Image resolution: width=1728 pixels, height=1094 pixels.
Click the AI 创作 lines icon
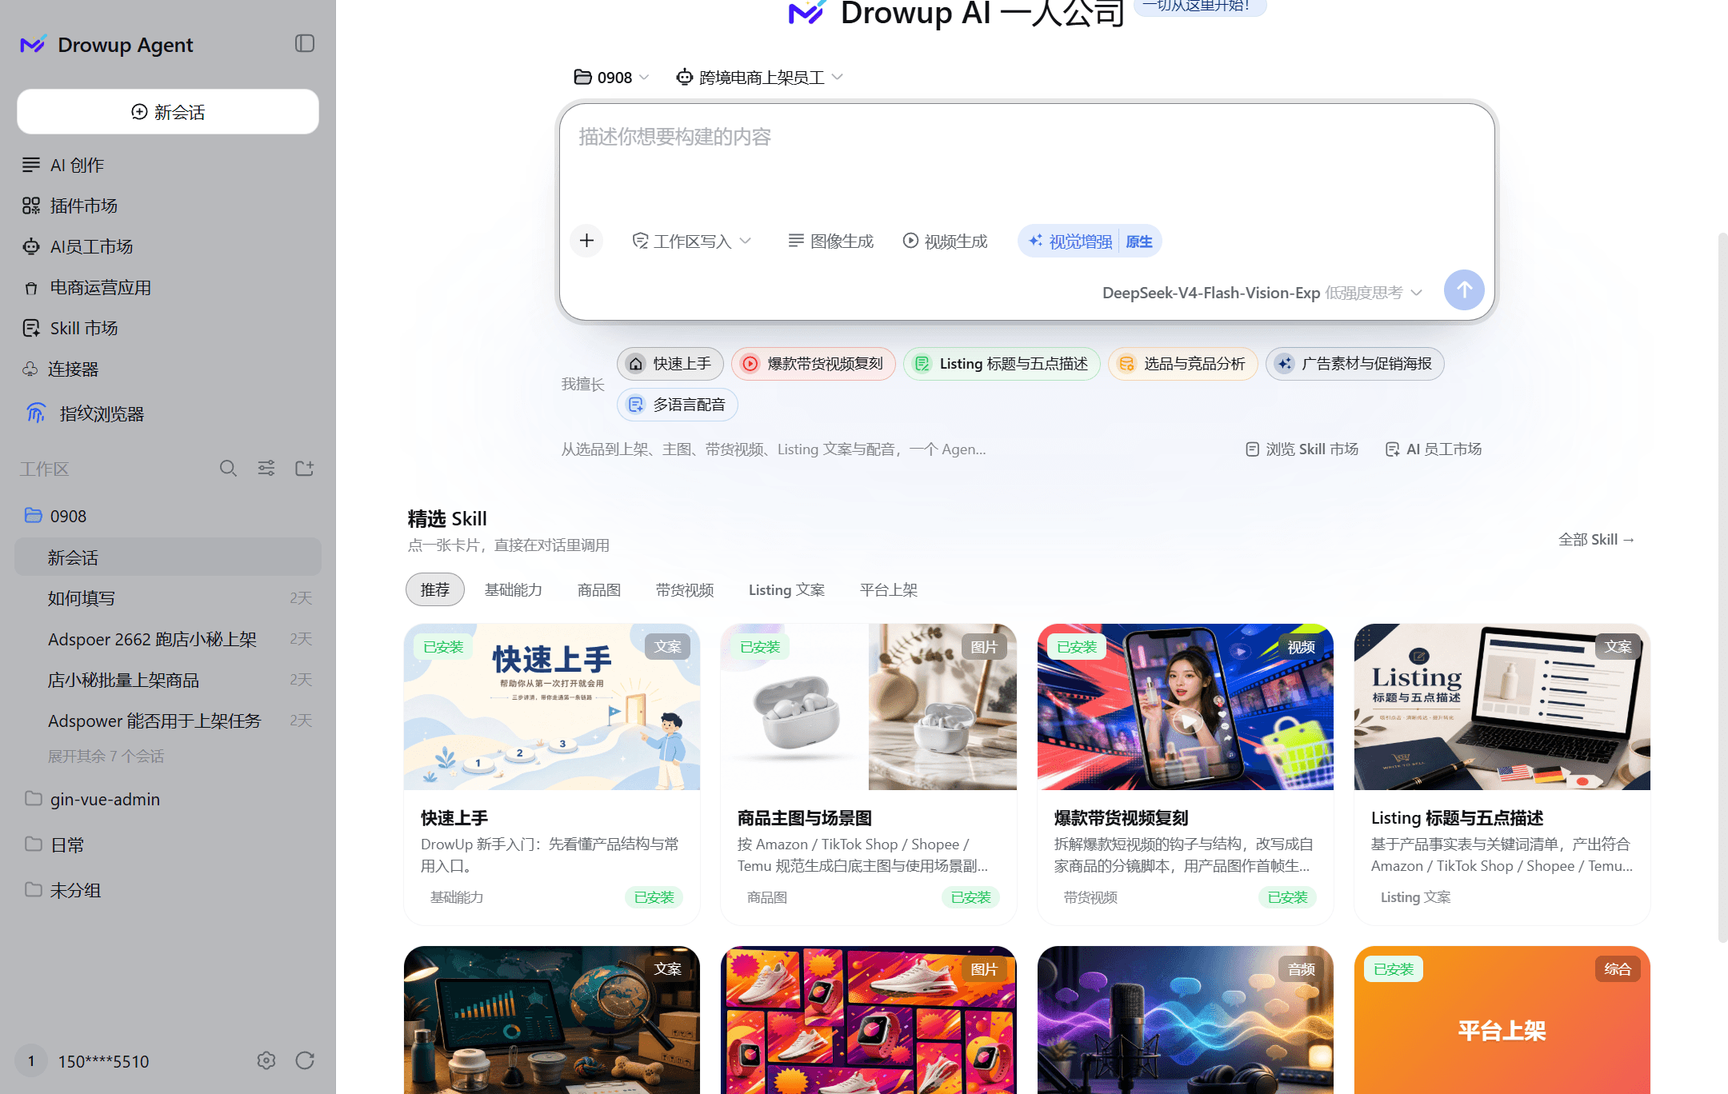click(x=31, y=165)
